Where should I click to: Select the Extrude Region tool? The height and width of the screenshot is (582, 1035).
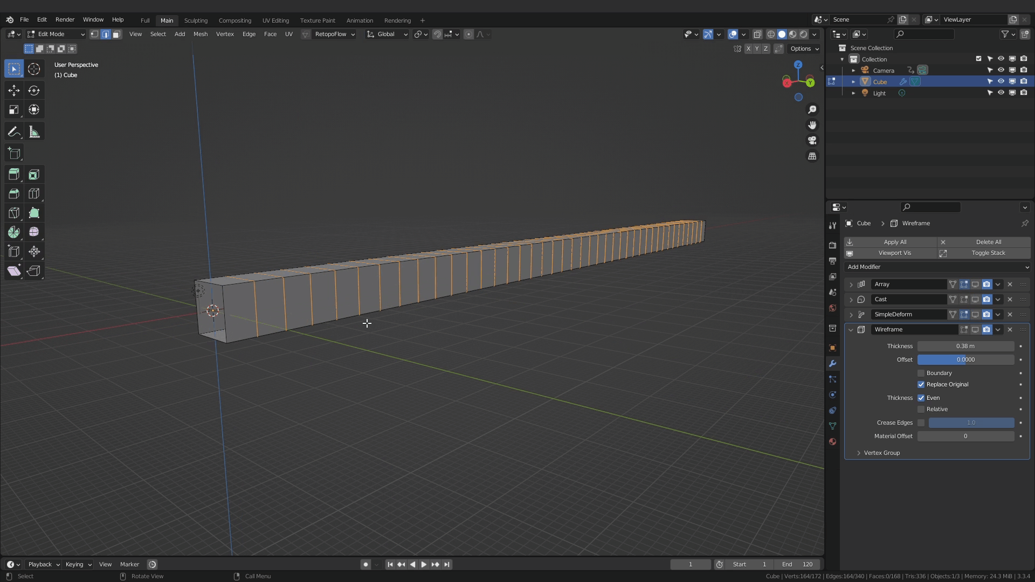coord(14,174)
